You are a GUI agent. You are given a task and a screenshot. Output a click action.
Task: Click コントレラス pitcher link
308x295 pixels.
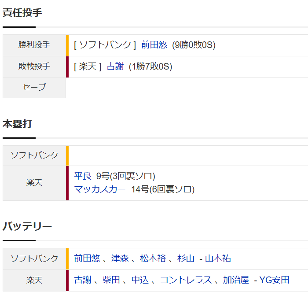(186, 280)
